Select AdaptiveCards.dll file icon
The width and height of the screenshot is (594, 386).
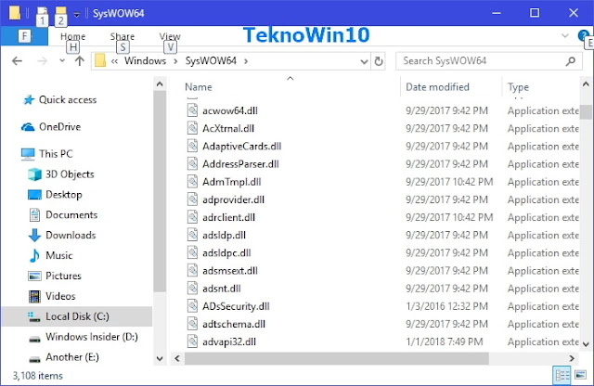(x=192, y=147)
